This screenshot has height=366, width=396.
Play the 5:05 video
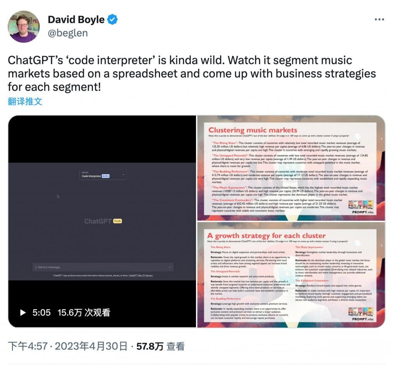[23, 313]
